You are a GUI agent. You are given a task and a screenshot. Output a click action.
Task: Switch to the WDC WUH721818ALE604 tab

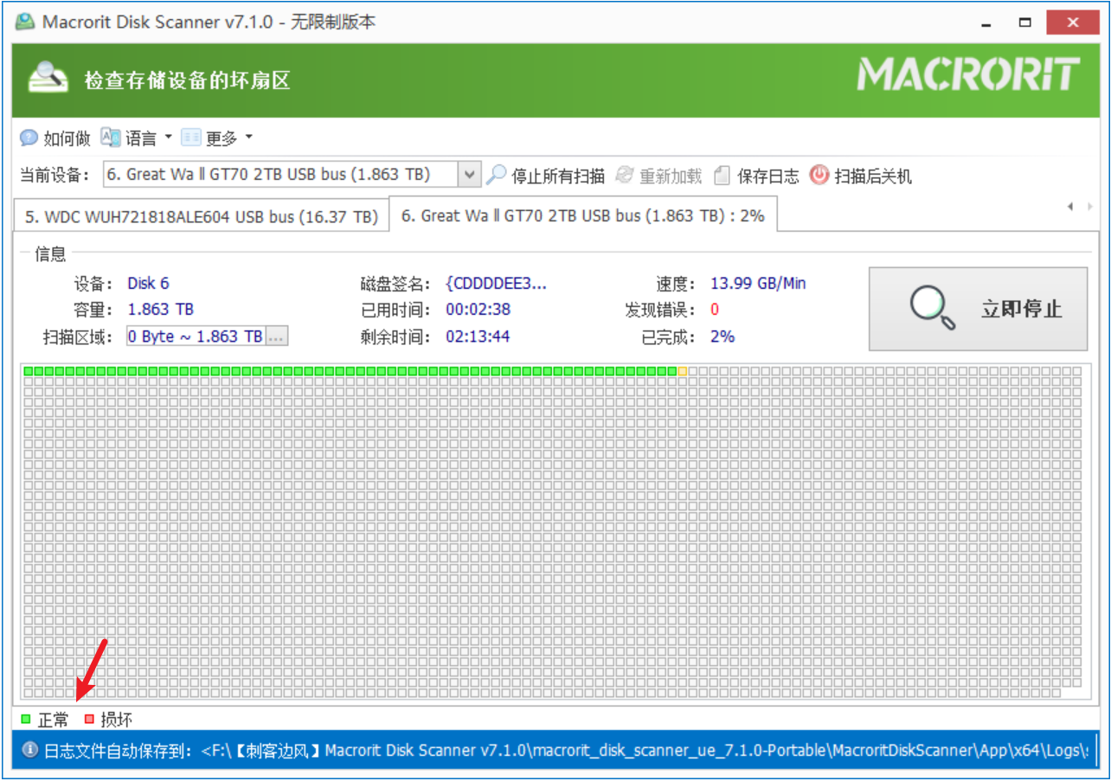coord(202,217)
